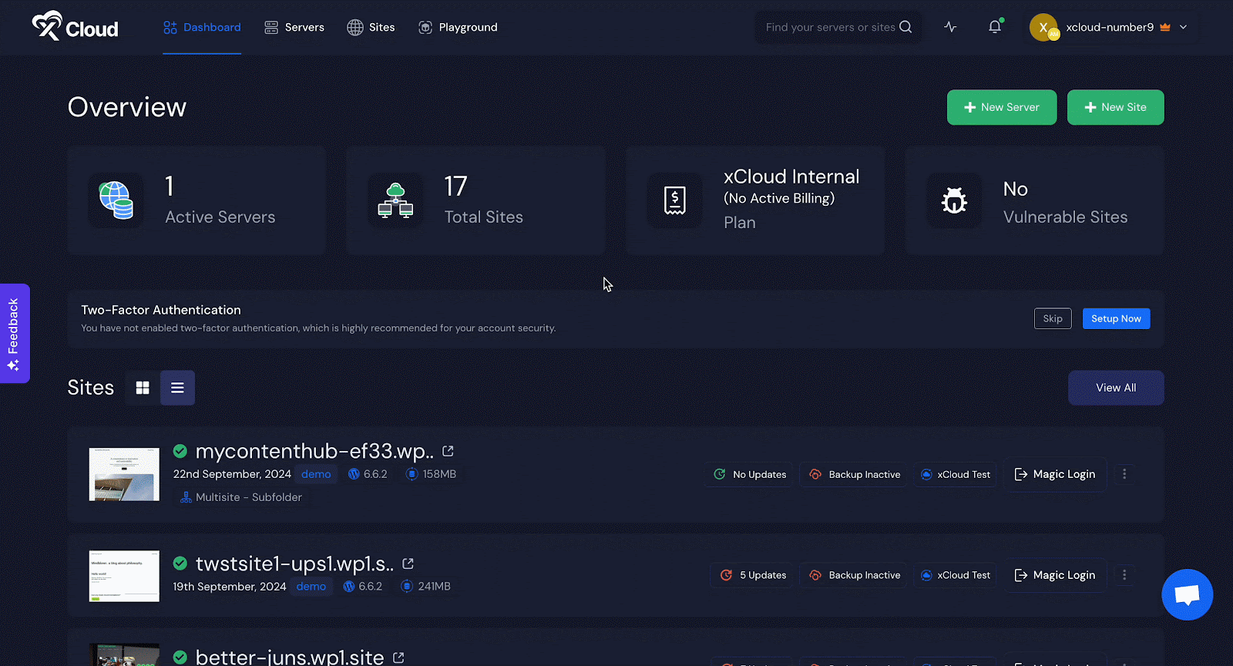This screenshot has width=1233, height=666.
Task: Click the No Updates badge
Action: (x=750, y=474)
